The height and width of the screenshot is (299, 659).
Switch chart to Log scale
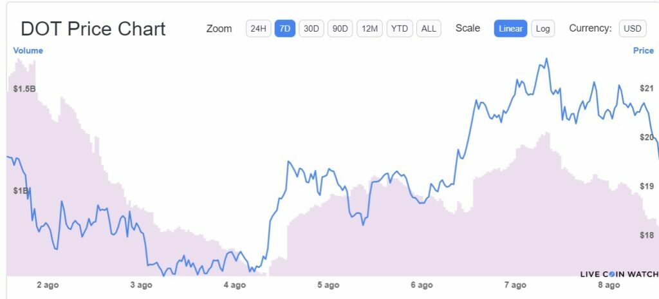(543, 29)
